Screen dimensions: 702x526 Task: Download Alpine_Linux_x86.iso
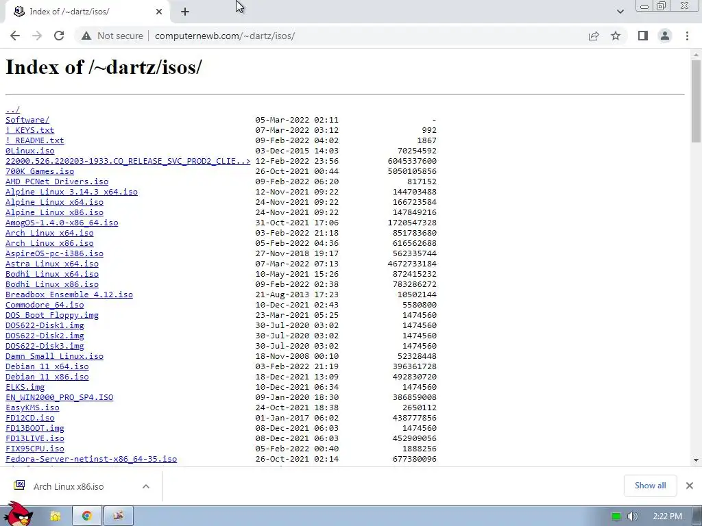[x=54, y=212]
